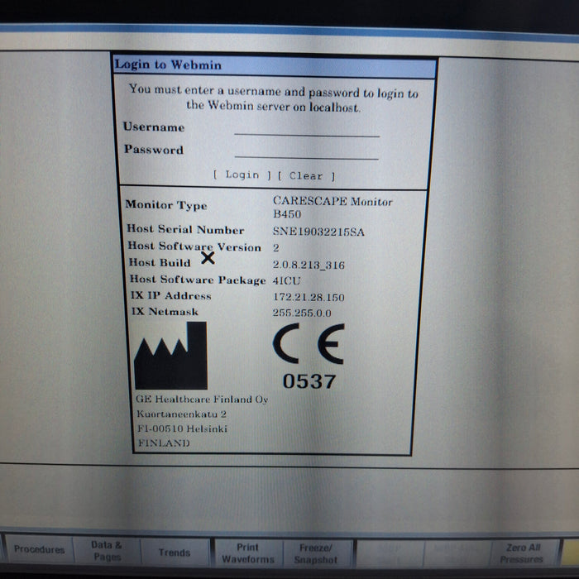Open the Trends menu key

pyautogui.click(x=175, y=553)
